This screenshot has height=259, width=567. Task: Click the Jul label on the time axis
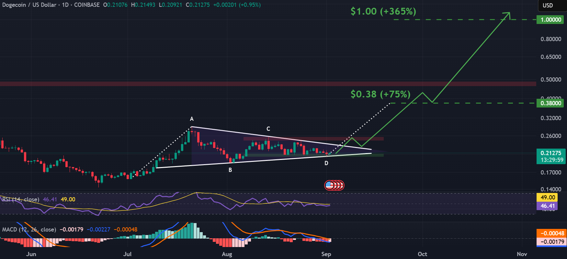click(127, 254)
